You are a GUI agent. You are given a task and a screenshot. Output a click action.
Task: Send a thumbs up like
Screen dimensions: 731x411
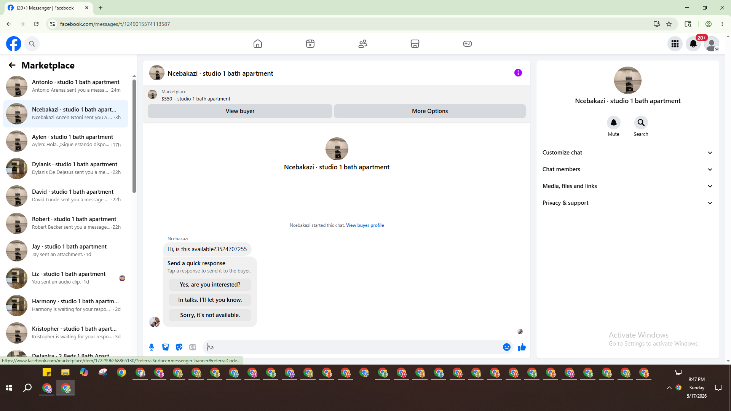[522, 347]
